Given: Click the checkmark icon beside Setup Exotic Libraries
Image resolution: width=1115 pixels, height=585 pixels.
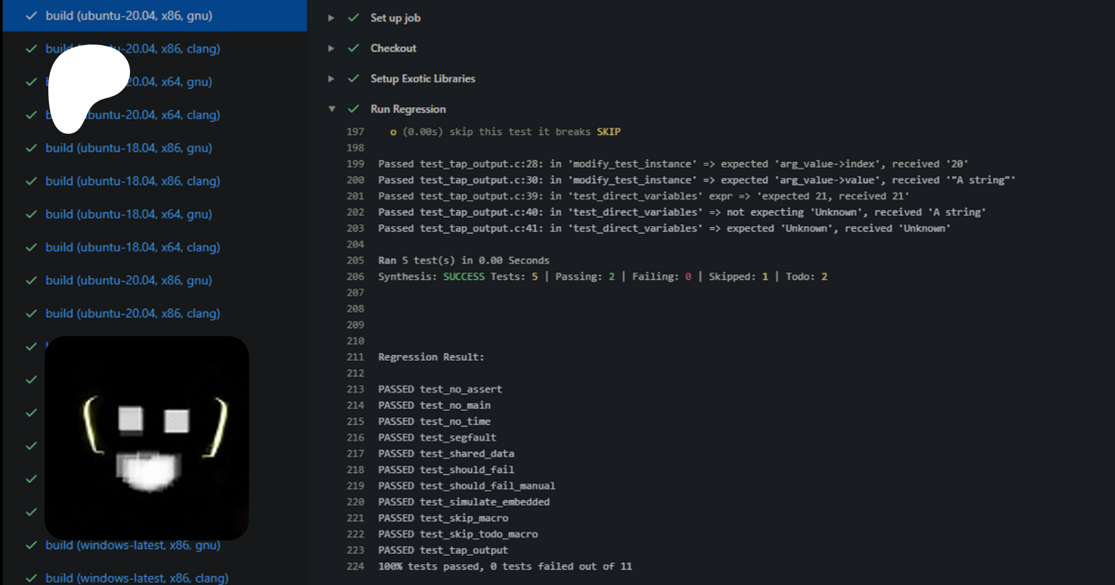Looking at the screenshot, I should tap(353, 79).
